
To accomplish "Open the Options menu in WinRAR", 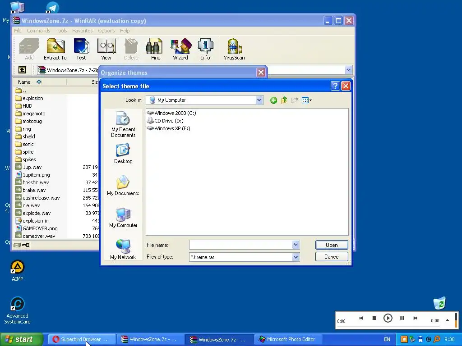I will click(106, 31).
